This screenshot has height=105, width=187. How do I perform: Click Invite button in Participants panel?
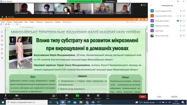[x=159, y=97]
